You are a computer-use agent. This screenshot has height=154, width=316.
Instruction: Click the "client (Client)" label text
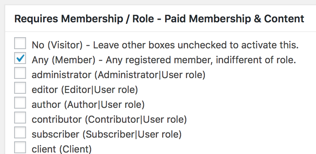coord(62,149)
